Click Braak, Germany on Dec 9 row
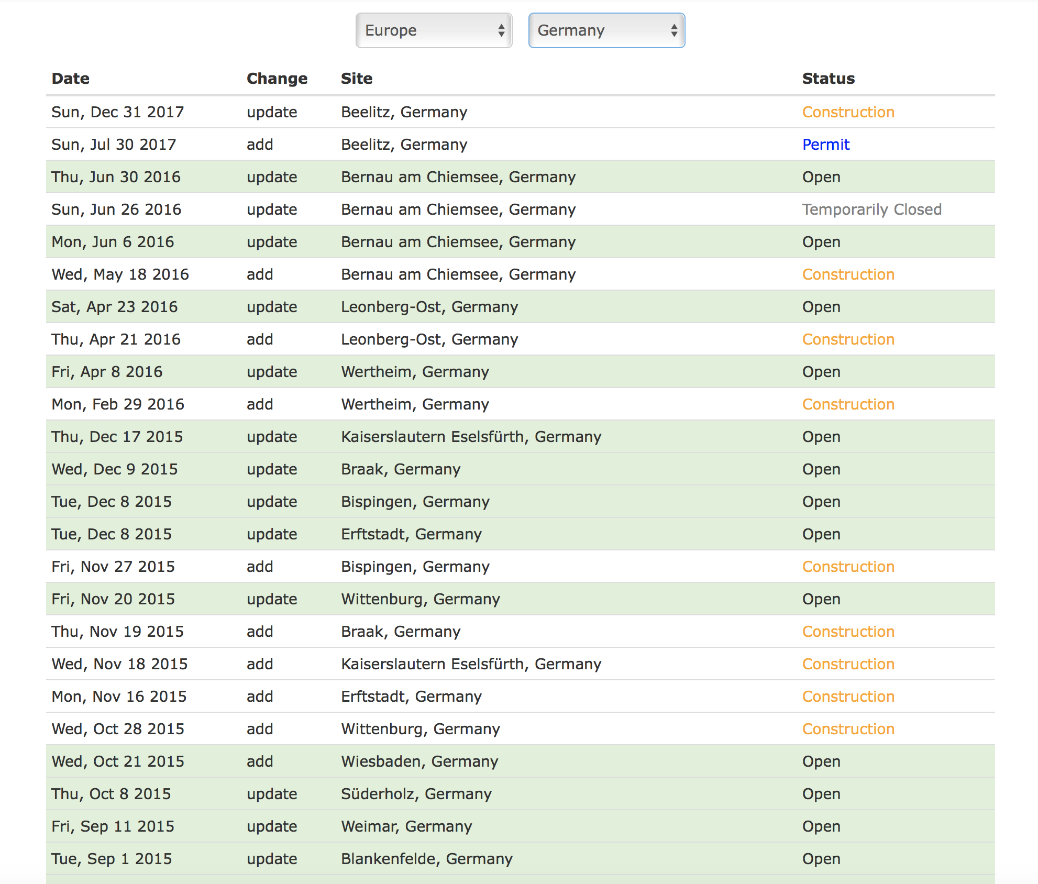The height and width of the screenshot is (884, 1038). coord(401,469)
